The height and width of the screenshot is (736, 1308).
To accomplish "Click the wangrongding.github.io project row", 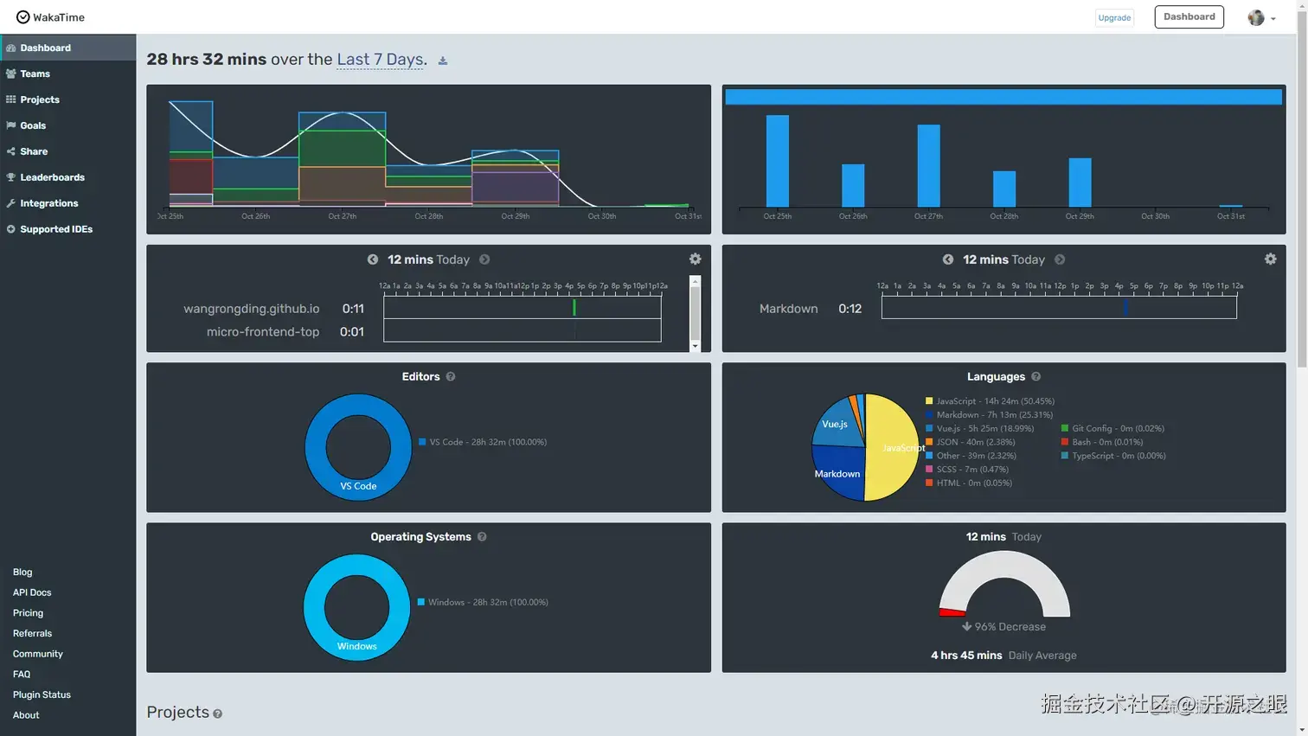I will pos(422,308).
